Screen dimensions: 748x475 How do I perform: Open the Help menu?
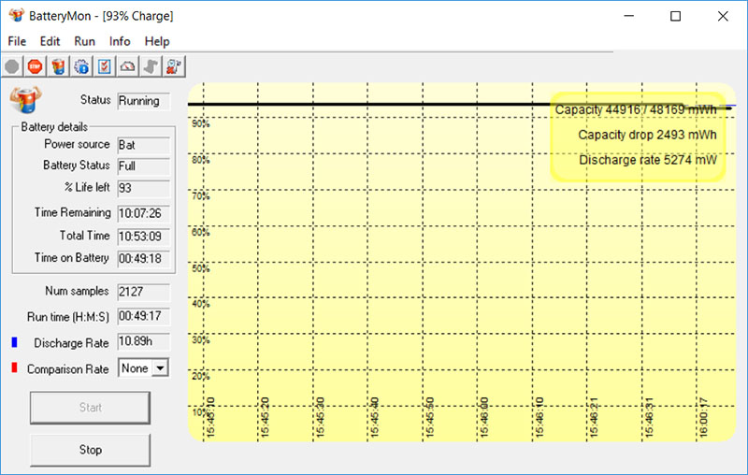pos(157,41)
